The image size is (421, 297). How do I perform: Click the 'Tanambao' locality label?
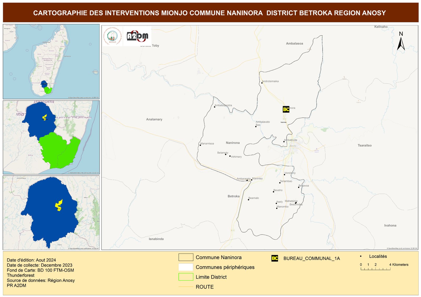click(x=286, y=181)
